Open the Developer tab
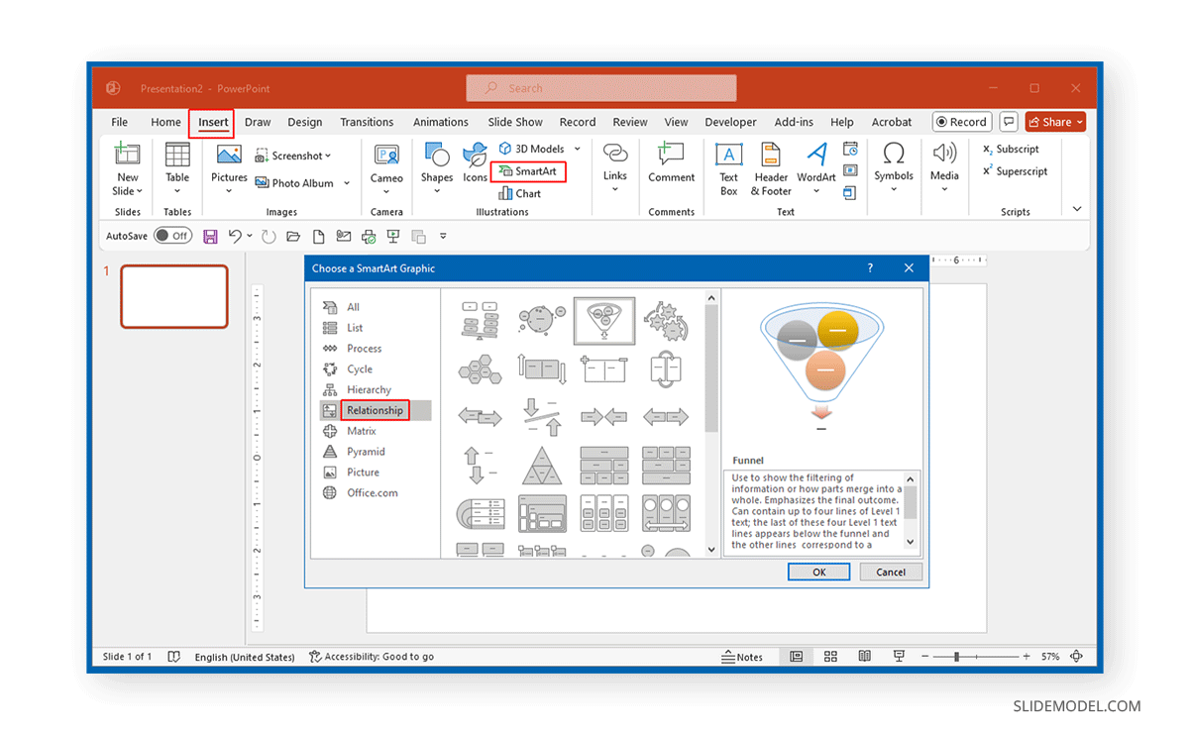Screen dimensions: 1189x736 pyautogui.click(x=730, y=122)
